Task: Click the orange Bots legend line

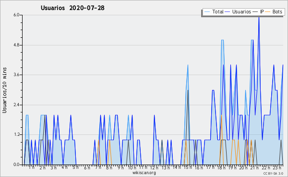Action: 268,11
